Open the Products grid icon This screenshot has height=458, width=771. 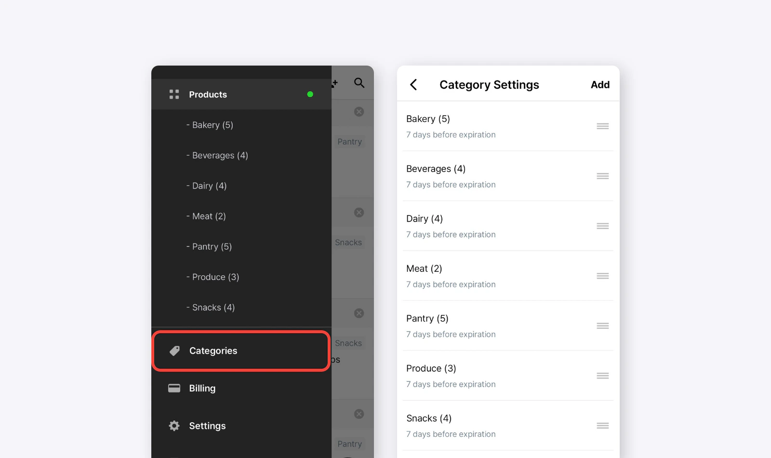click(x=174, y=94)
